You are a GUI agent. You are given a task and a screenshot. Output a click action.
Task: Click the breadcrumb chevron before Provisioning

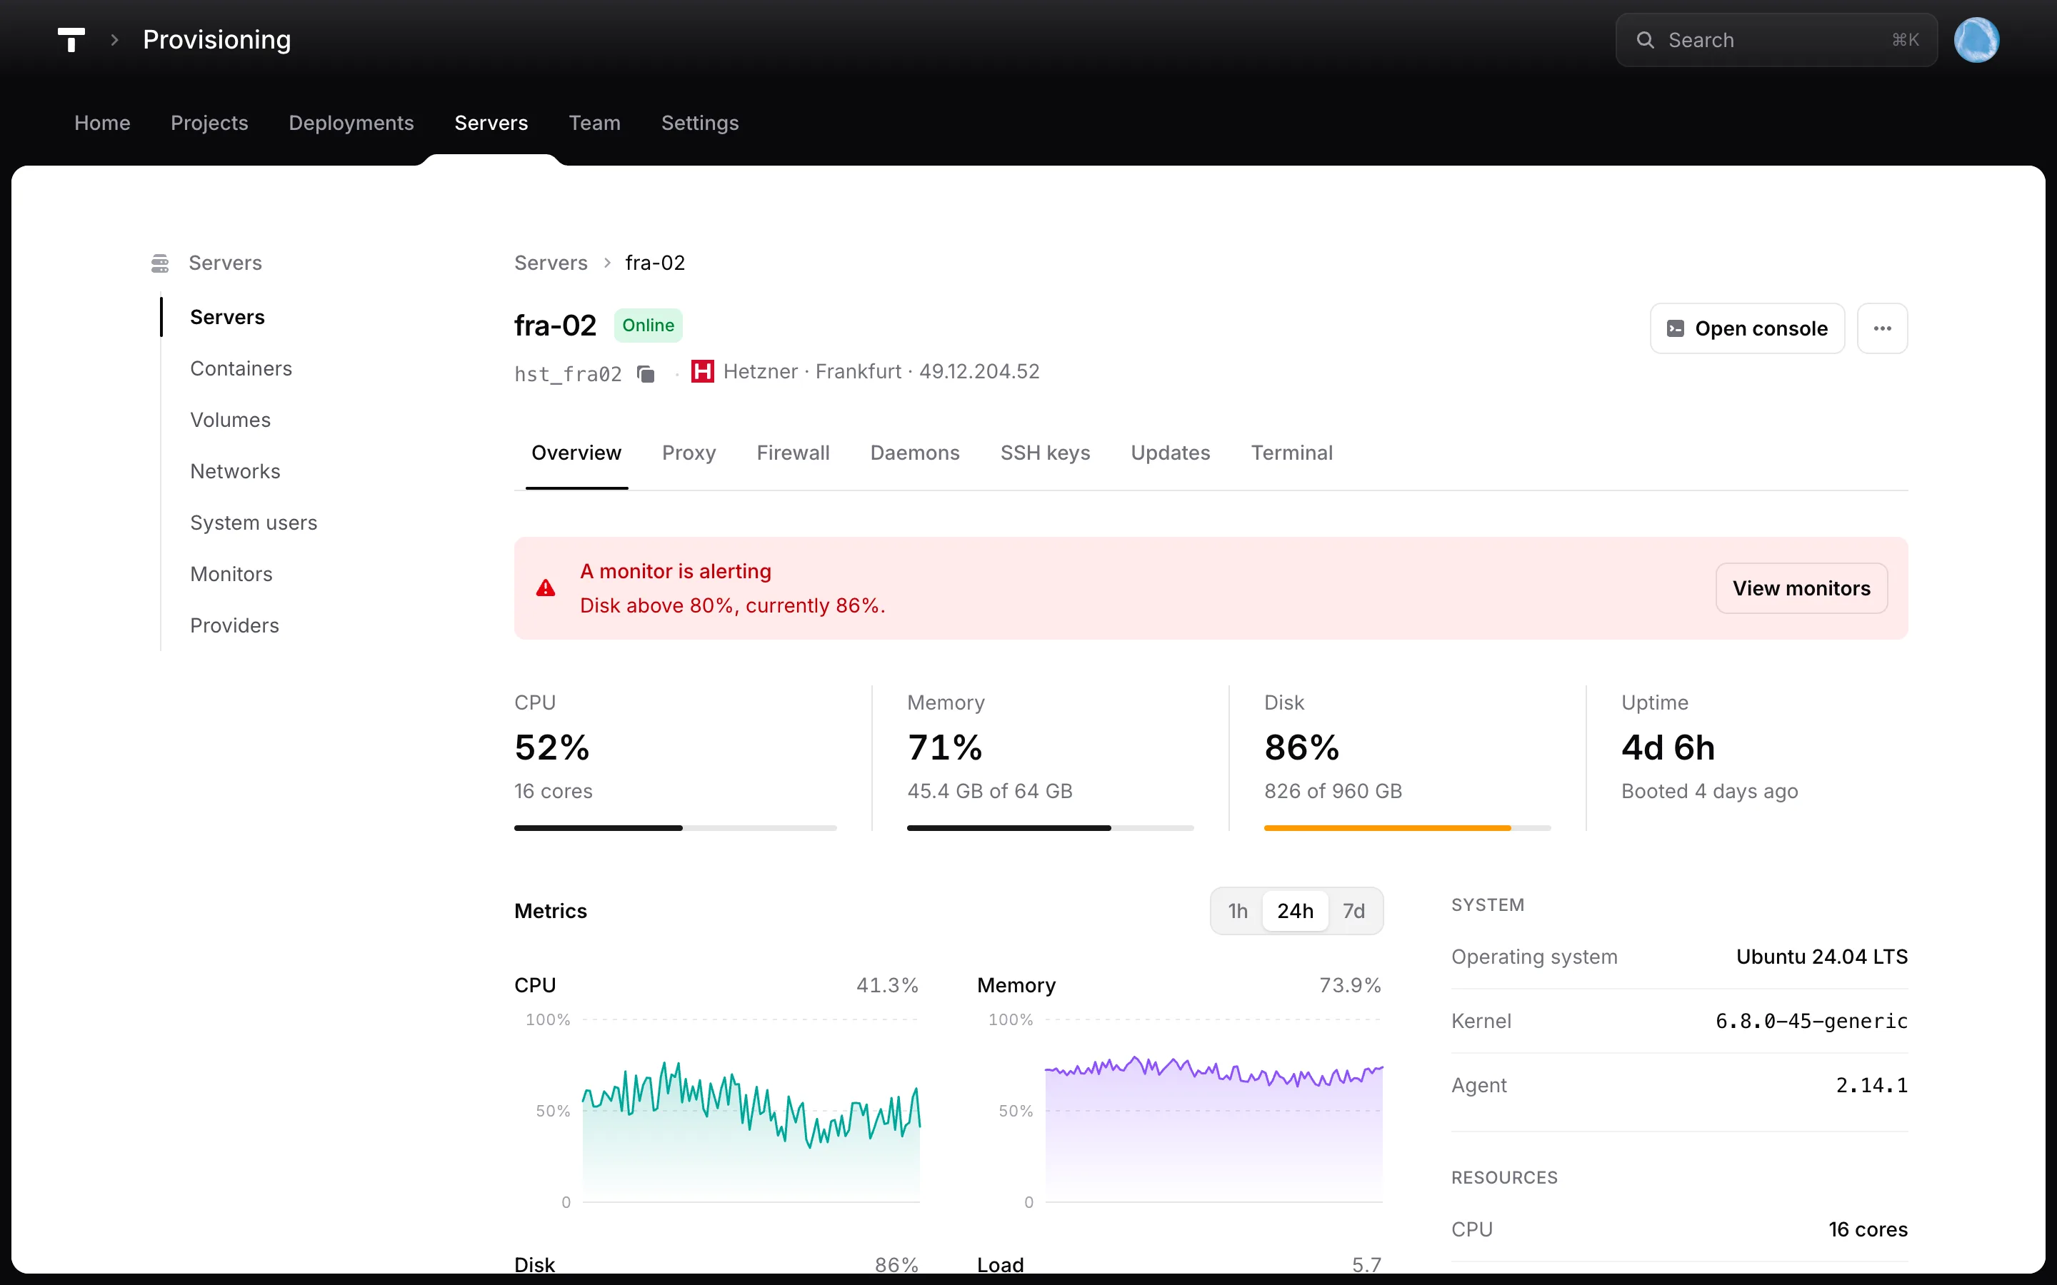pyautogui.click(x=115, y=40)
